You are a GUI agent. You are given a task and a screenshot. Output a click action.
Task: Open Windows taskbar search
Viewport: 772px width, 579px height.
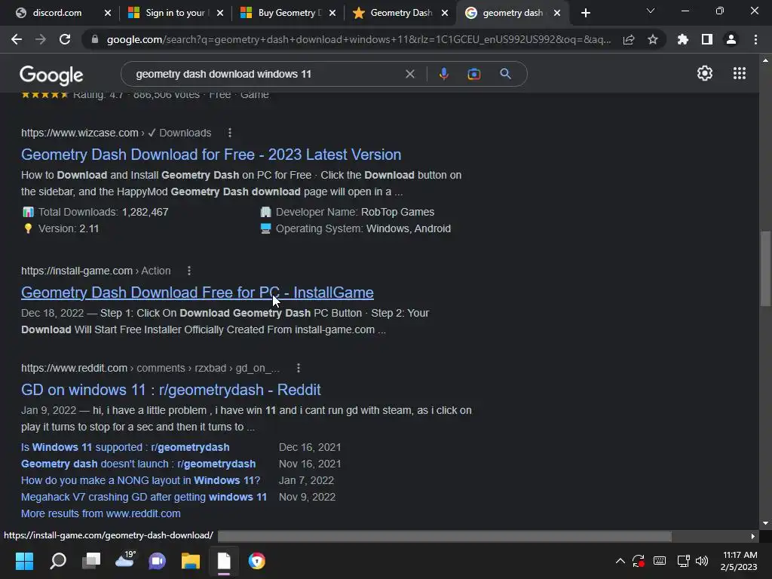click(58, 561)
